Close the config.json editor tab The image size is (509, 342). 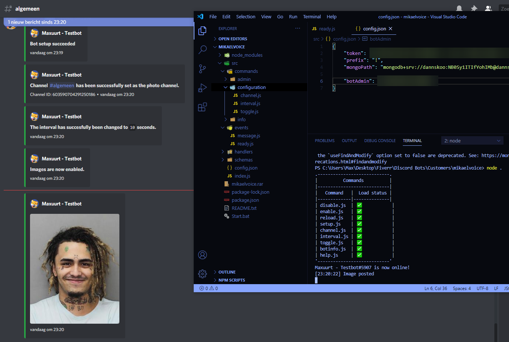click(x=390, y=29)
